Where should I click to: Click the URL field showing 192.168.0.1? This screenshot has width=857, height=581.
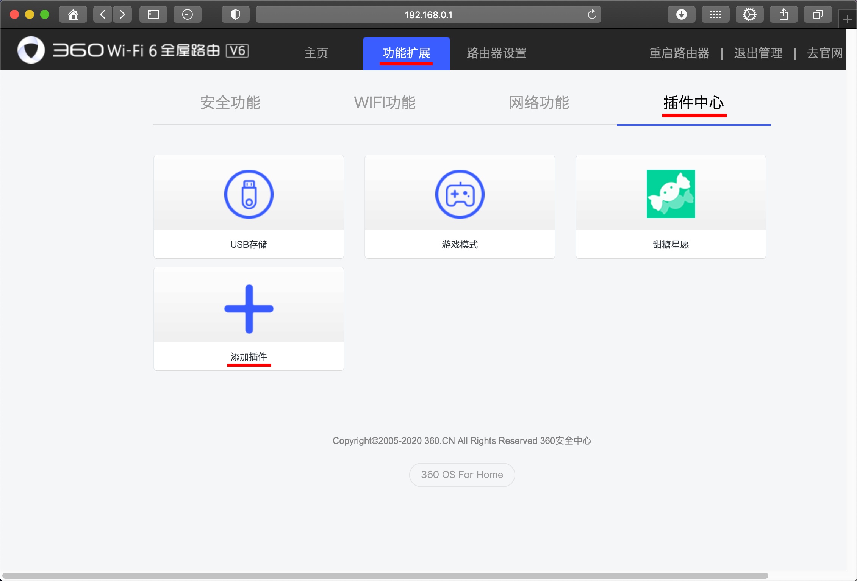point(428,14)
